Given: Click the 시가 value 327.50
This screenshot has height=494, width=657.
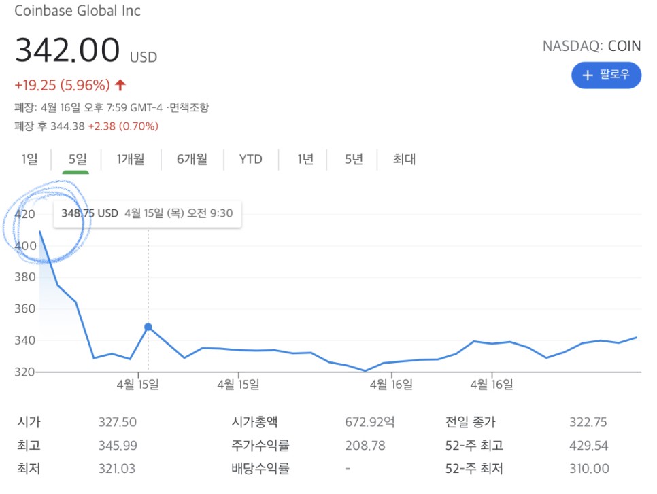Looking at the screenshot, I should (x=117, y=422).
